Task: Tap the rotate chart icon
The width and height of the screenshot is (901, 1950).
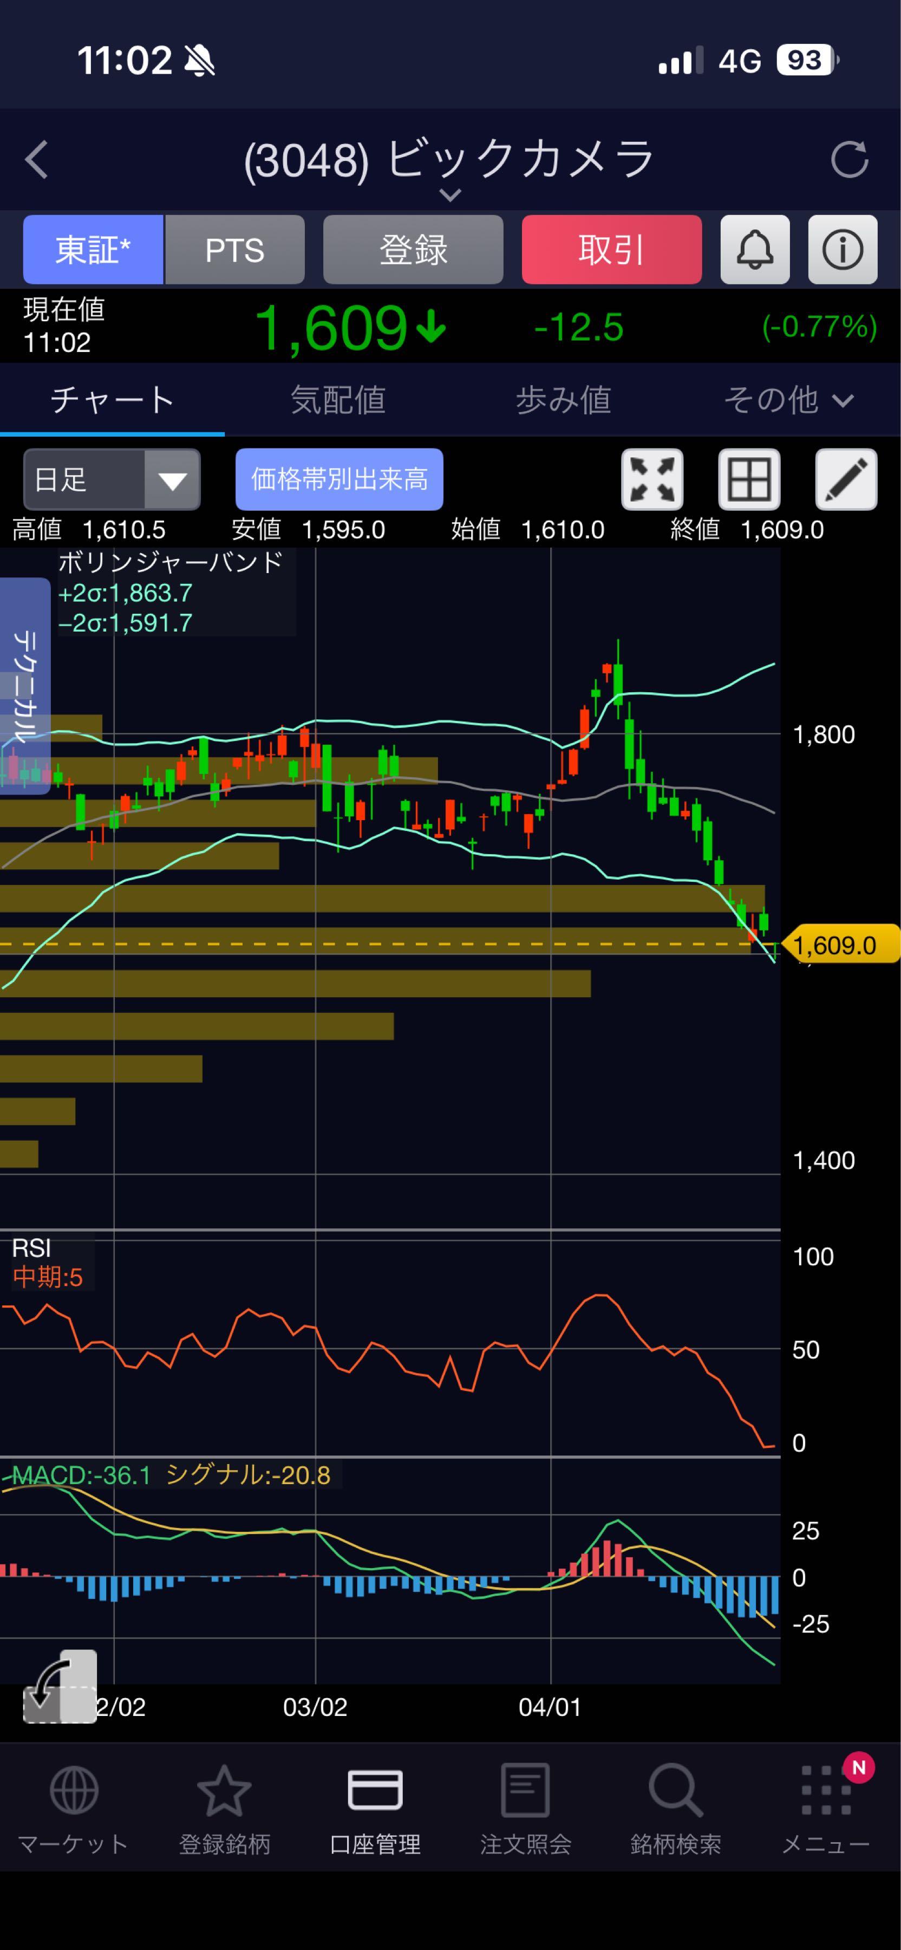Action: pyautogui.click(x=61, y=1686)
